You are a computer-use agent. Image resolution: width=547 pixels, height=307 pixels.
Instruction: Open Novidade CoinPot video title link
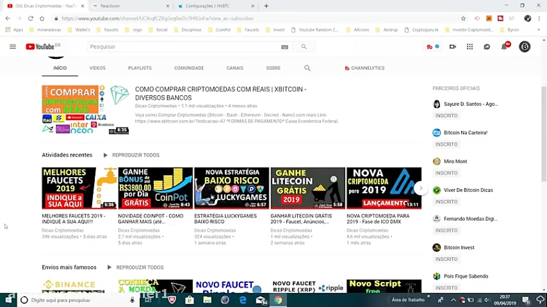point(152,218)
